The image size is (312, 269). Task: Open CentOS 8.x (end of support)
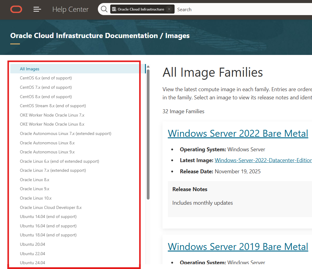tap(46, 97)
